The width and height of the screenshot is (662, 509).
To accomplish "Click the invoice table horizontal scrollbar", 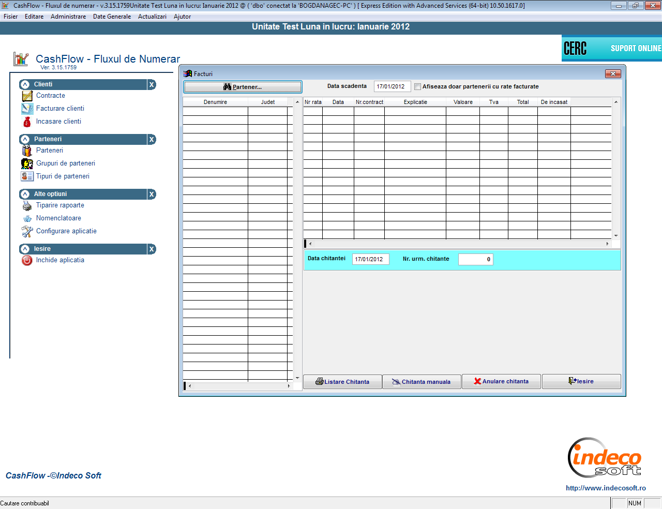I will (458, 244).
